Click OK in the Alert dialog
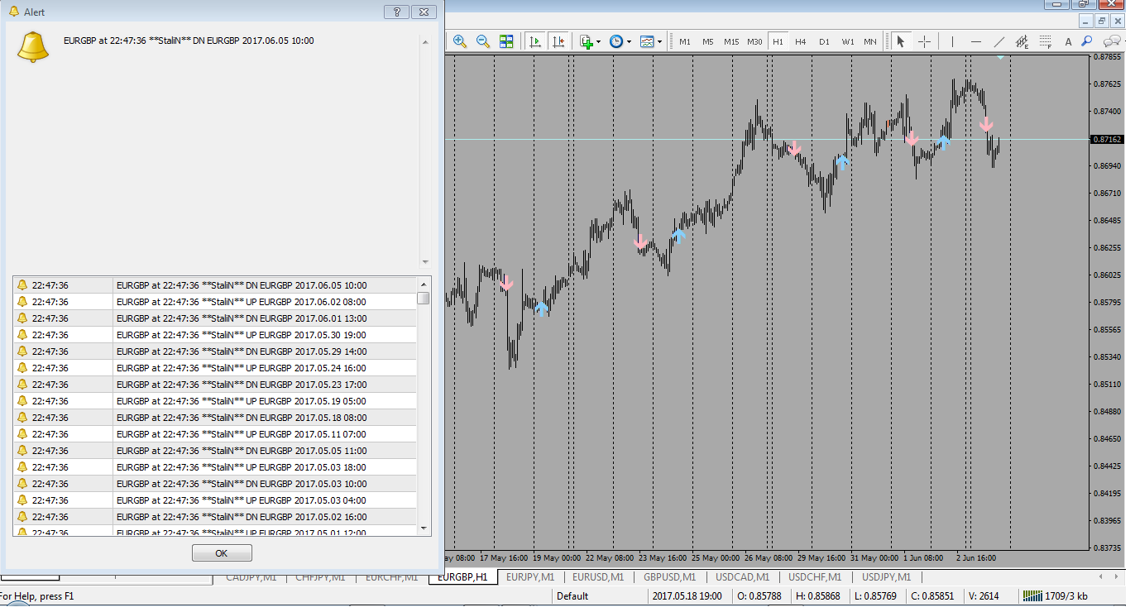The height and width of the screenshot is (612, 1135). click(x=222, y=553)
